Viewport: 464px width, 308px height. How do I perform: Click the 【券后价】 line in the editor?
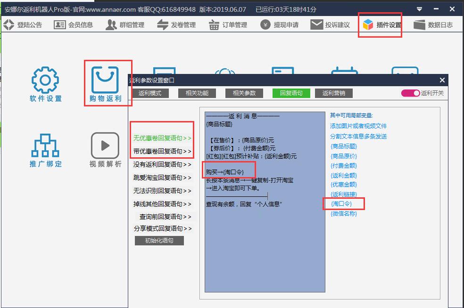pyautogui.click(x=242, y=148)
